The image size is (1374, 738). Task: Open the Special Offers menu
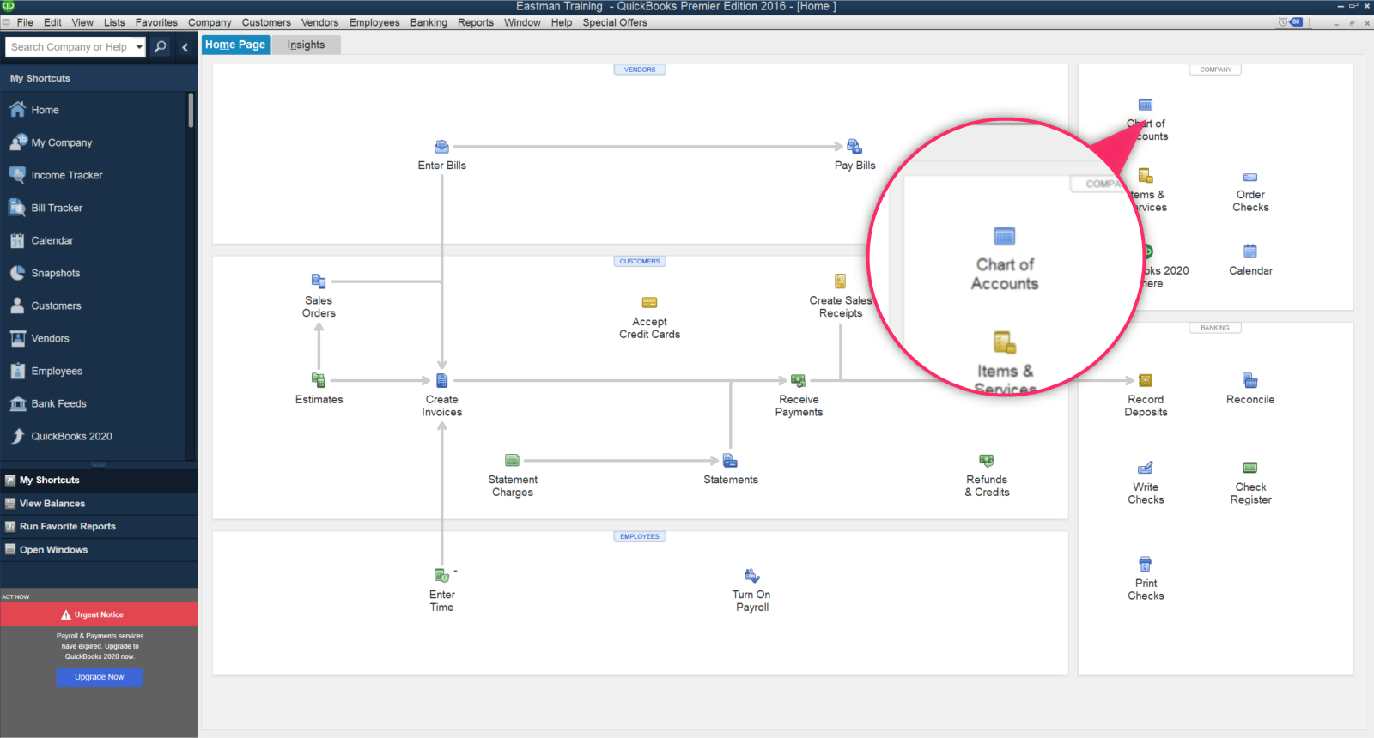tap(615, 22)
